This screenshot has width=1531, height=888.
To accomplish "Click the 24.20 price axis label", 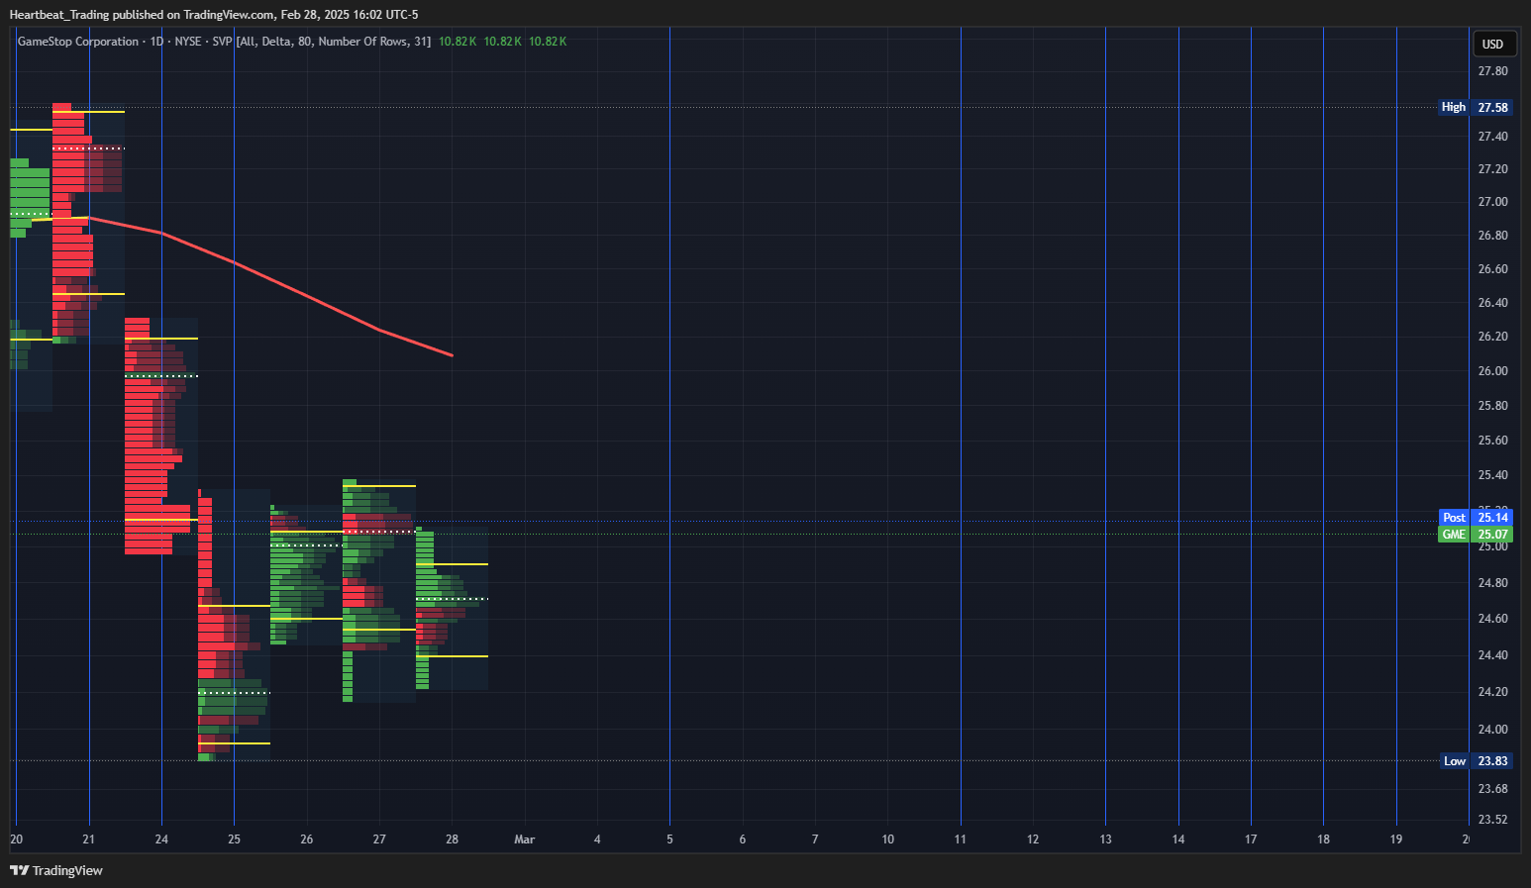I will coord(1492,692).
